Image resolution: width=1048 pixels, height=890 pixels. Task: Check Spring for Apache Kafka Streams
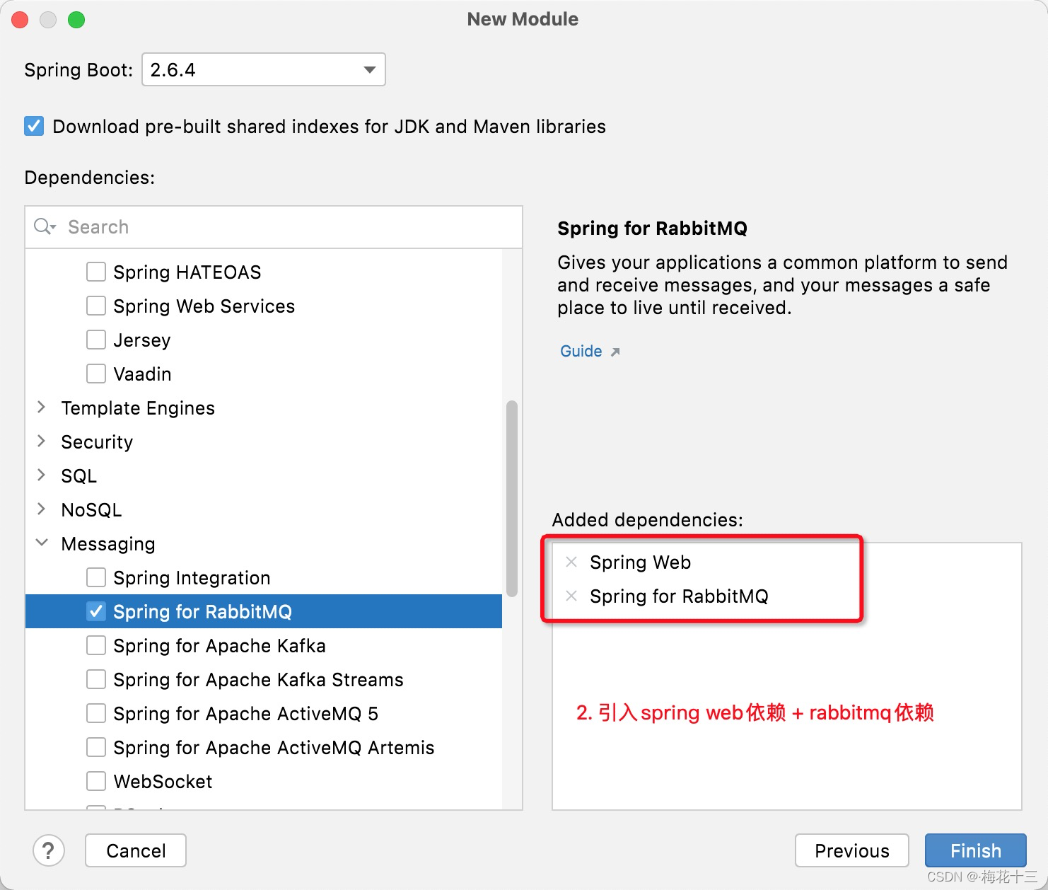tap(96, 679)
